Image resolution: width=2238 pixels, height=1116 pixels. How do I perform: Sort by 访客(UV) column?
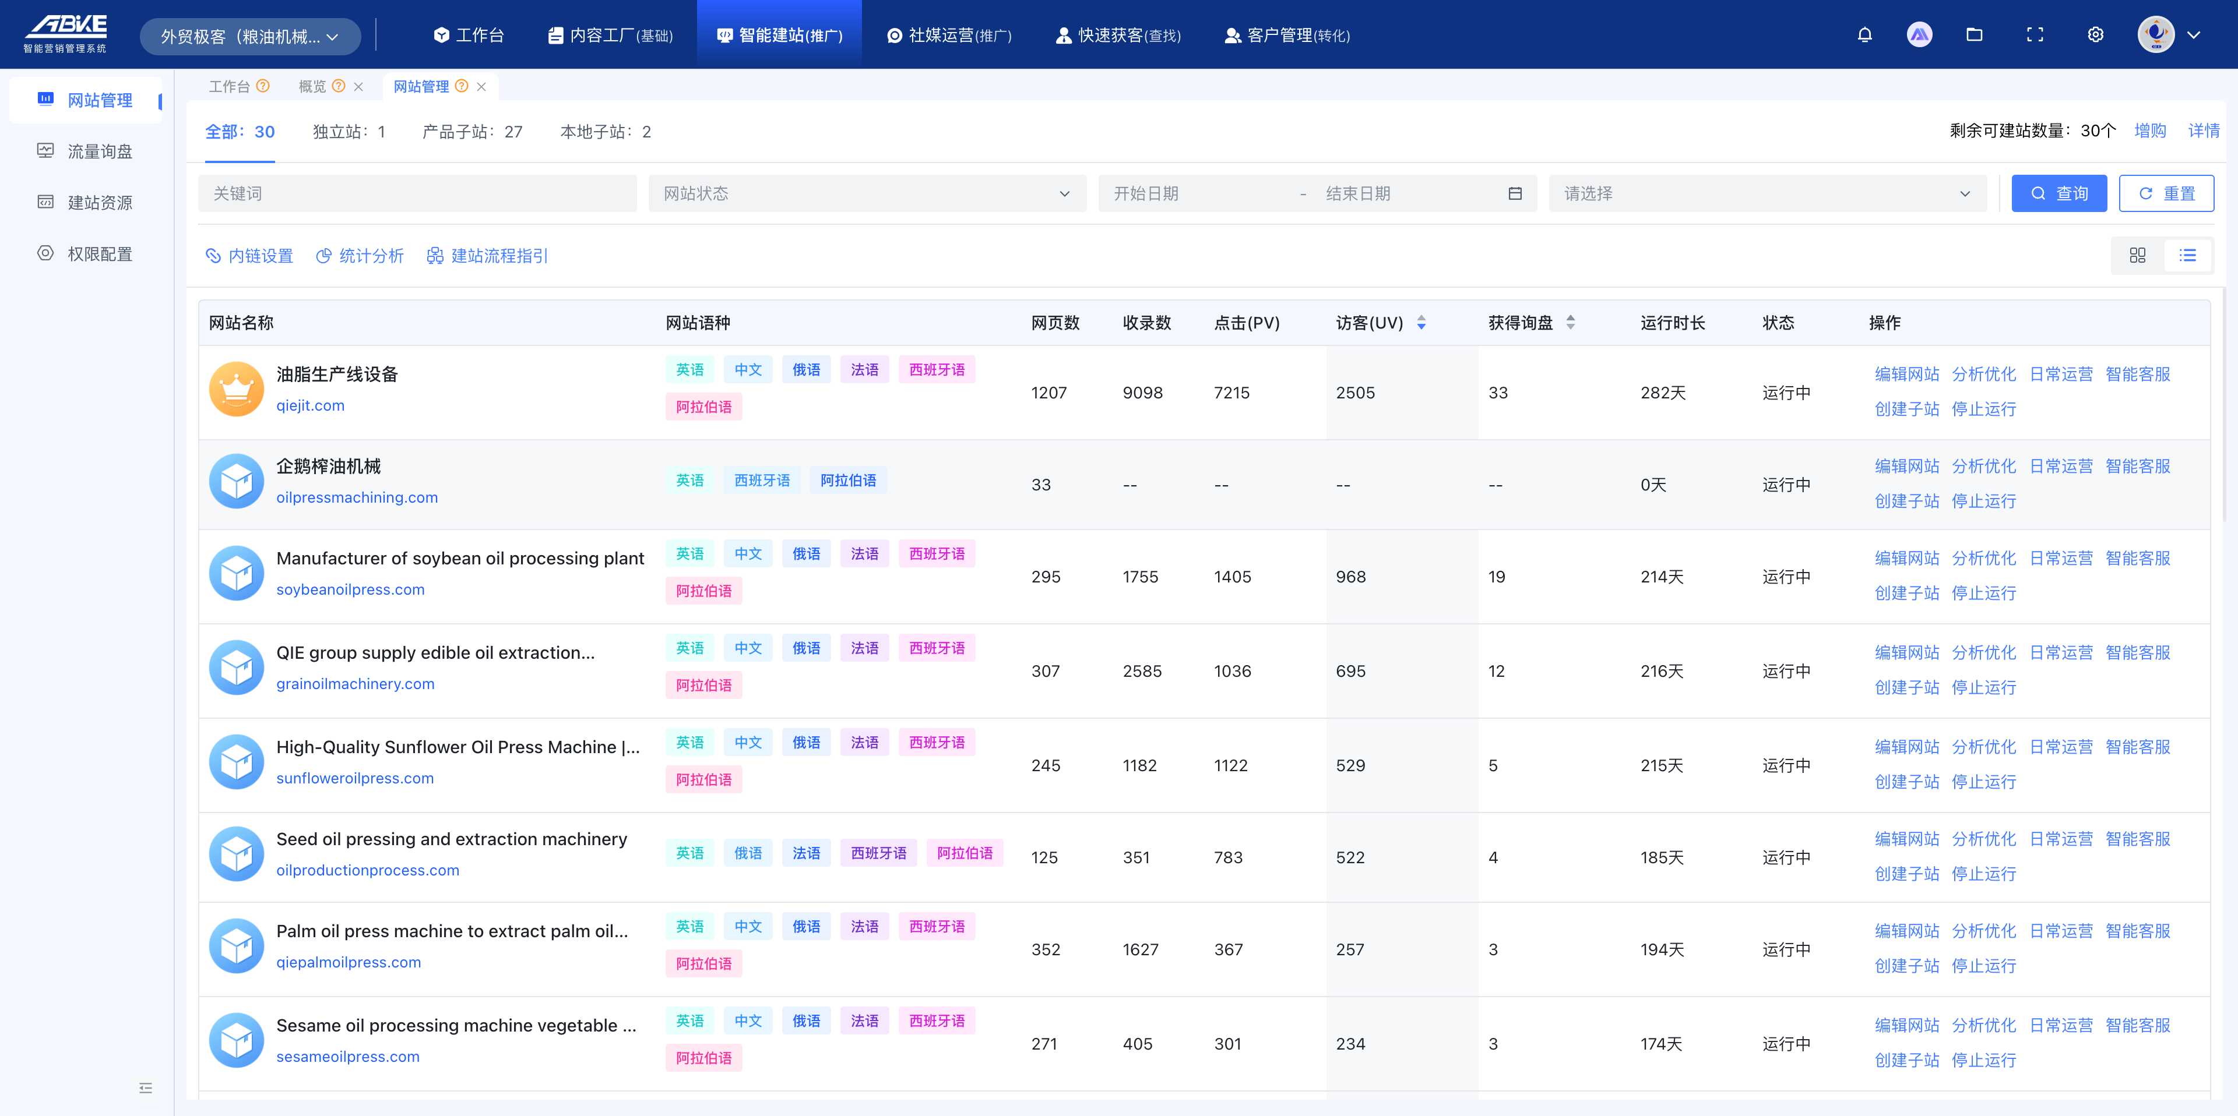[1421, 323]
